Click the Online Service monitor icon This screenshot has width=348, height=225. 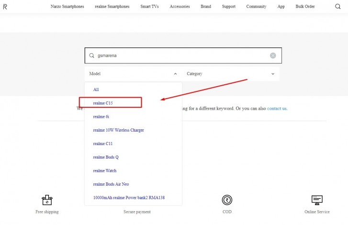(x=317, y=200)
